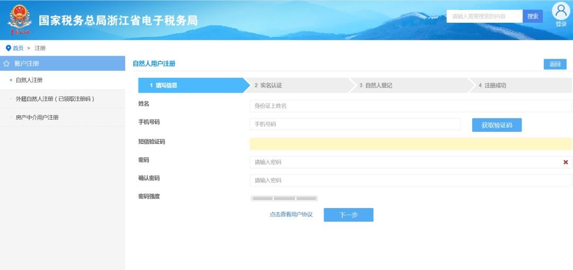Click the 下一步 next step button
573x270 pixels.
tap(348, 214)
